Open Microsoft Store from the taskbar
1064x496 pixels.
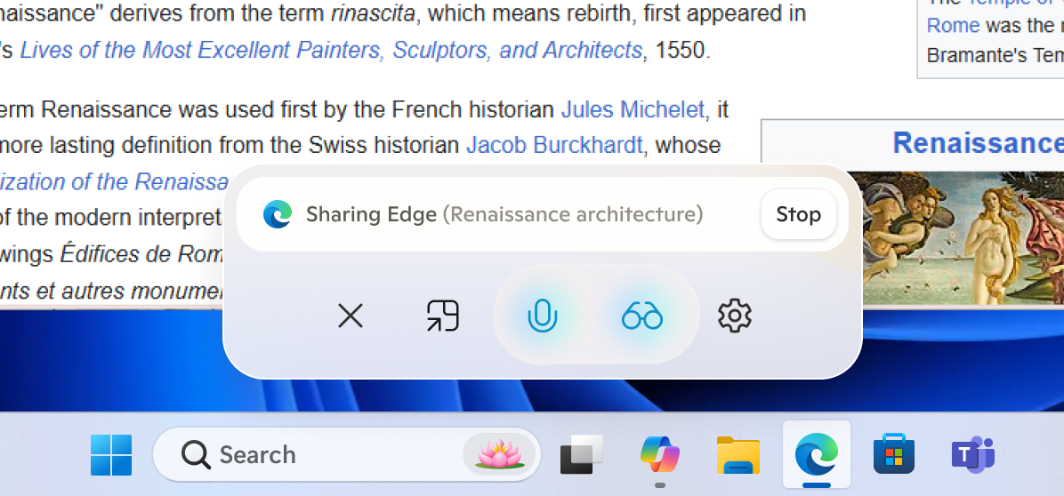[x=894, y=455]
